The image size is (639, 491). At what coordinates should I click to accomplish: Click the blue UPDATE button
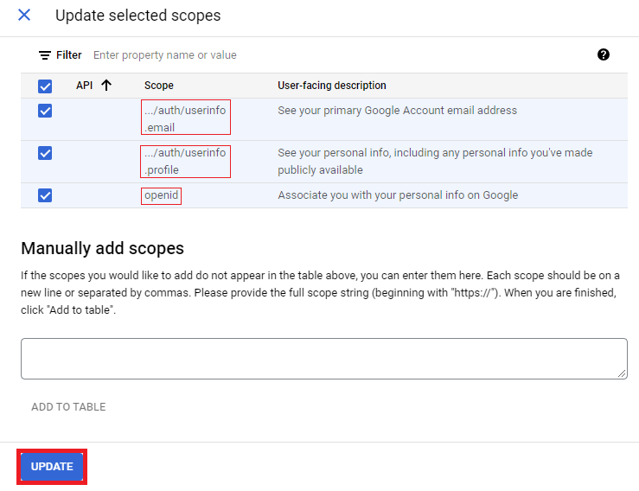tap(52, 467)
